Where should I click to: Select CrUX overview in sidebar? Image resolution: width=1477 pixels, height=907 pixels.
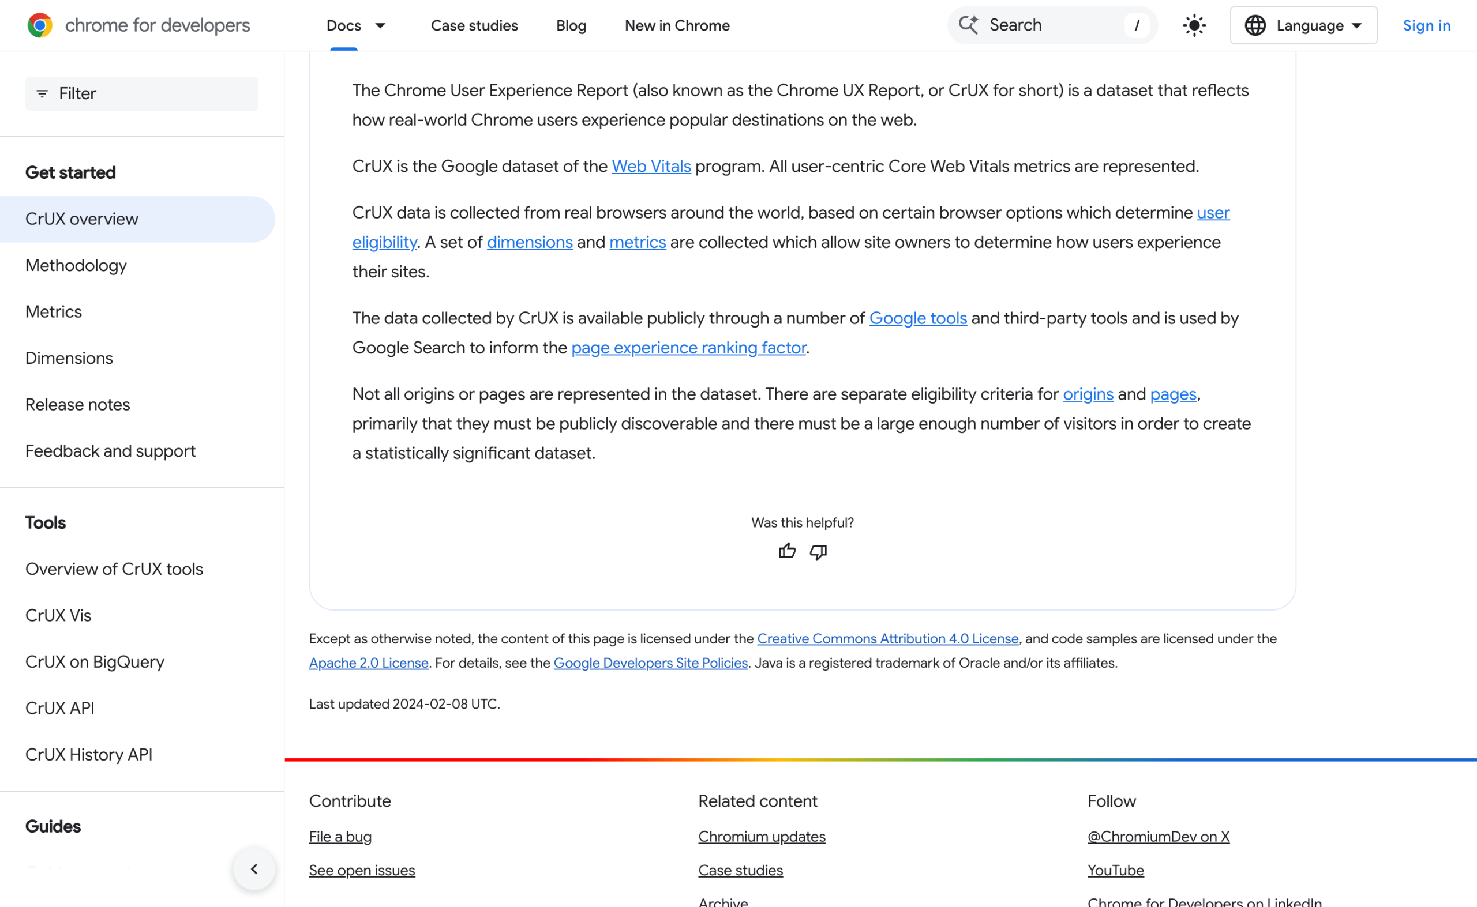[137, 219]
